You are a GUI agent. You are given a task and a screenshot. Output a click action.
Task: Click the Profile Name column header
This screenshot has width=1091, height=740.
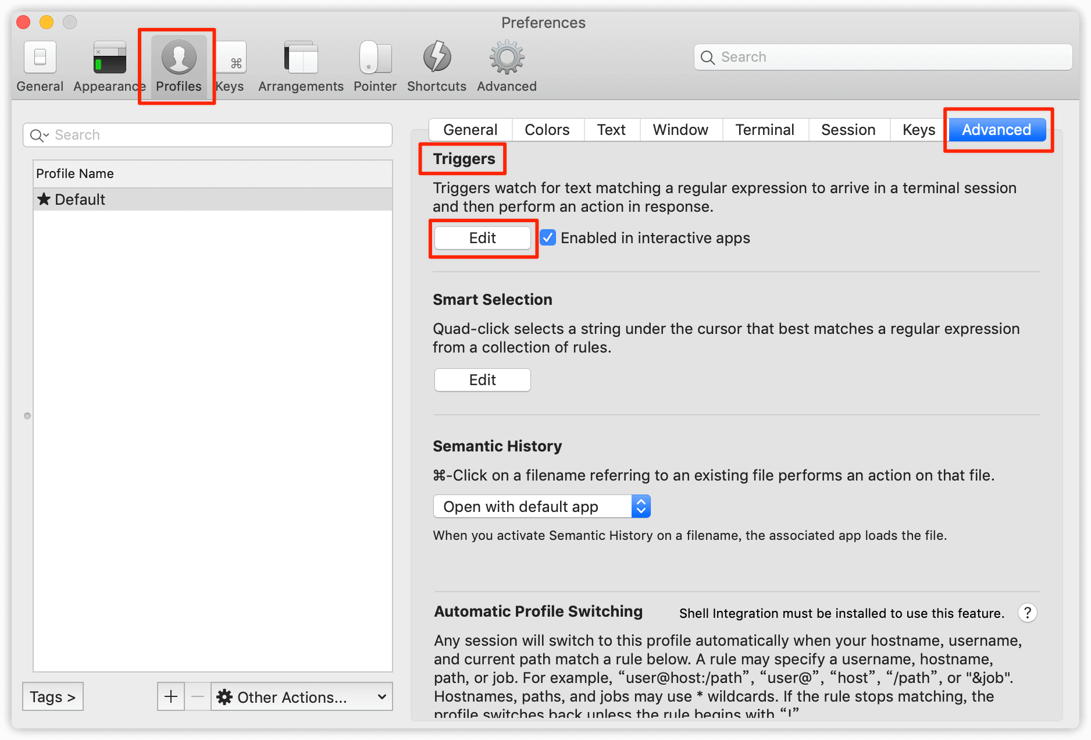click(213, 173)
